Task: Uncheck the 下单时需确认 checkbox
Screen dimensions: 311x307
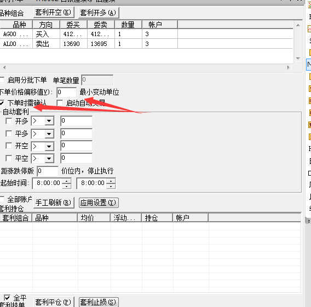Action: pyautogui.click(x=2, y=103)
